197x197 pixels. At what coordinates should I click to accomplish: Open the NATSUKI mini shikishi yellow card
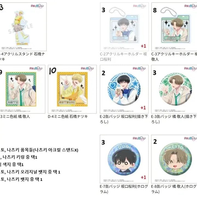coord(72,89)
